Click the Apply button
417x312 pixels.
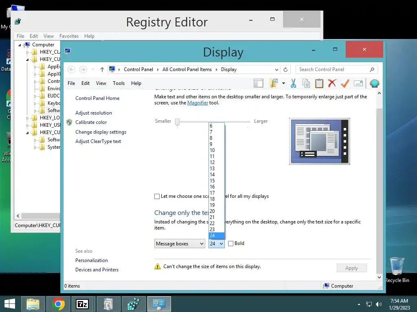tap(351, 268)
